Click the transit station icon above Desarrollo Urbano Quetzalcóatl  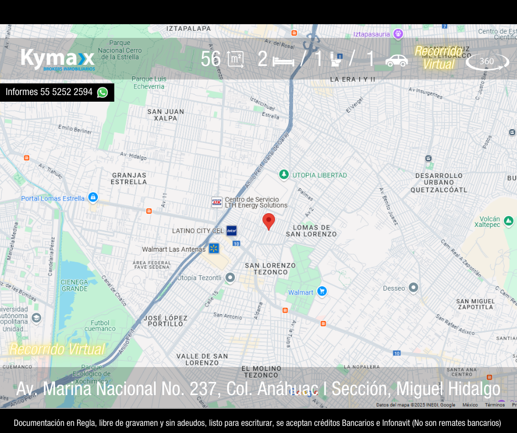click(x=428, y=158)
